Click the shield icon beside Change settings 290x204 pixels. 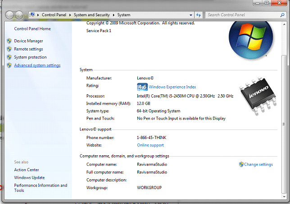click(241, 164)
